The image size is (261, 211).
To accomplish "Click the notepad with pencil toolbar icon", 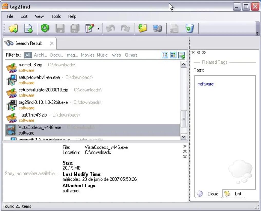I will click(89, 28).
